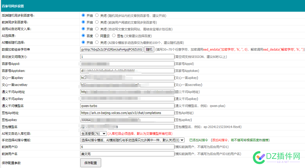Screen dimensions: 305x168
Task: Click into the 百家号Apptoken field
Action: point(127,71)
